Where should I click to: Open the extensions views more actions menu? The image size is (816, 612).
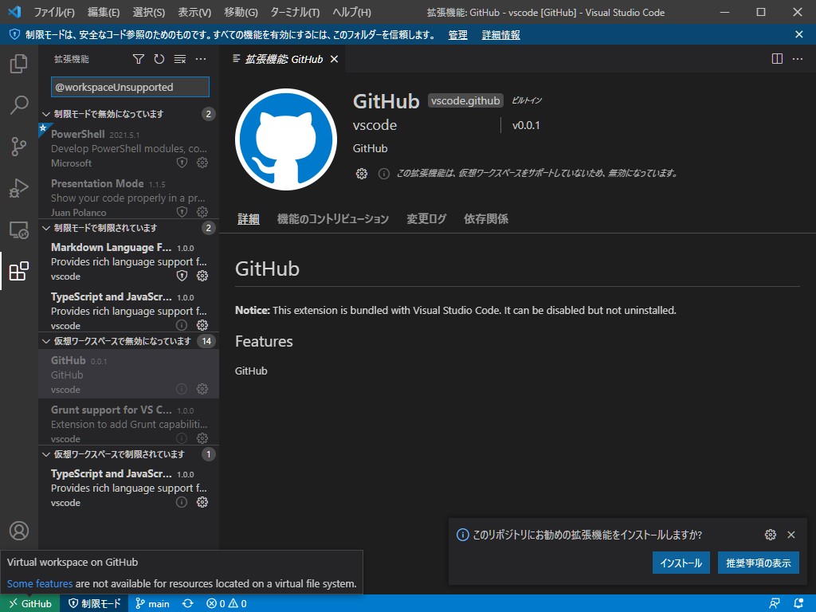200,58
